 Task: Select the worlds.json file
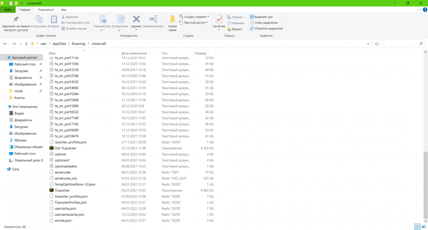(63, 221)
